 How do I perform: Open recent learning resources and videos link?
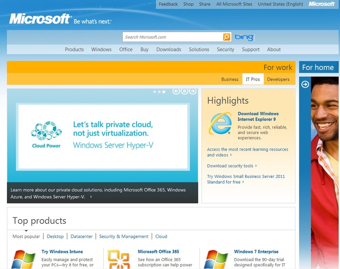pos(248,152)
